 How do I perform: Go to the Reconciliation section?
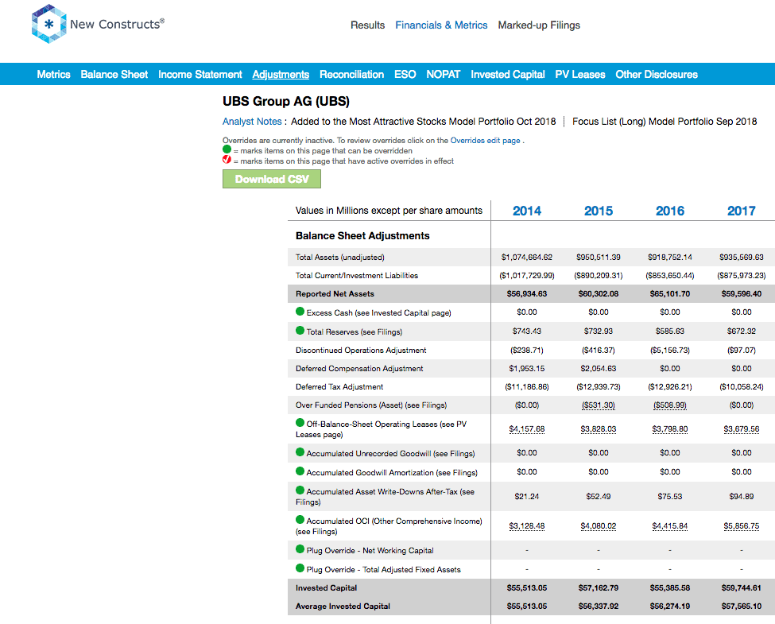click(352, 74)
